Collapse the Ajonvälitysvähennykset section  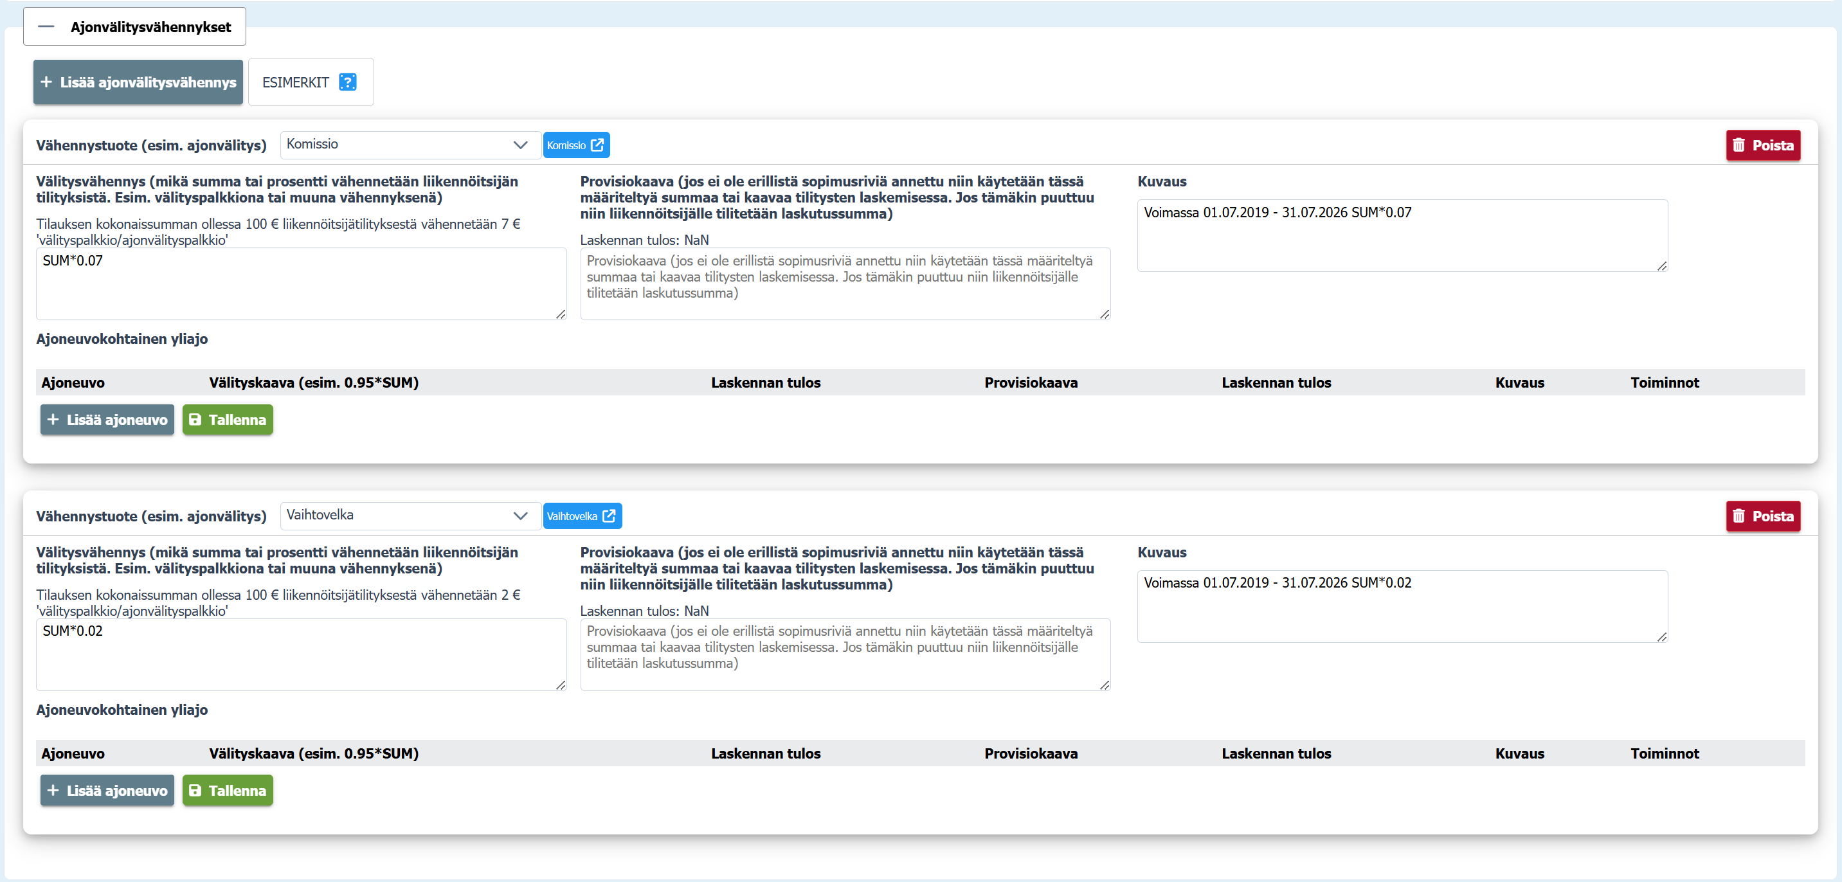pyautogui.click(x=46, y=27)
